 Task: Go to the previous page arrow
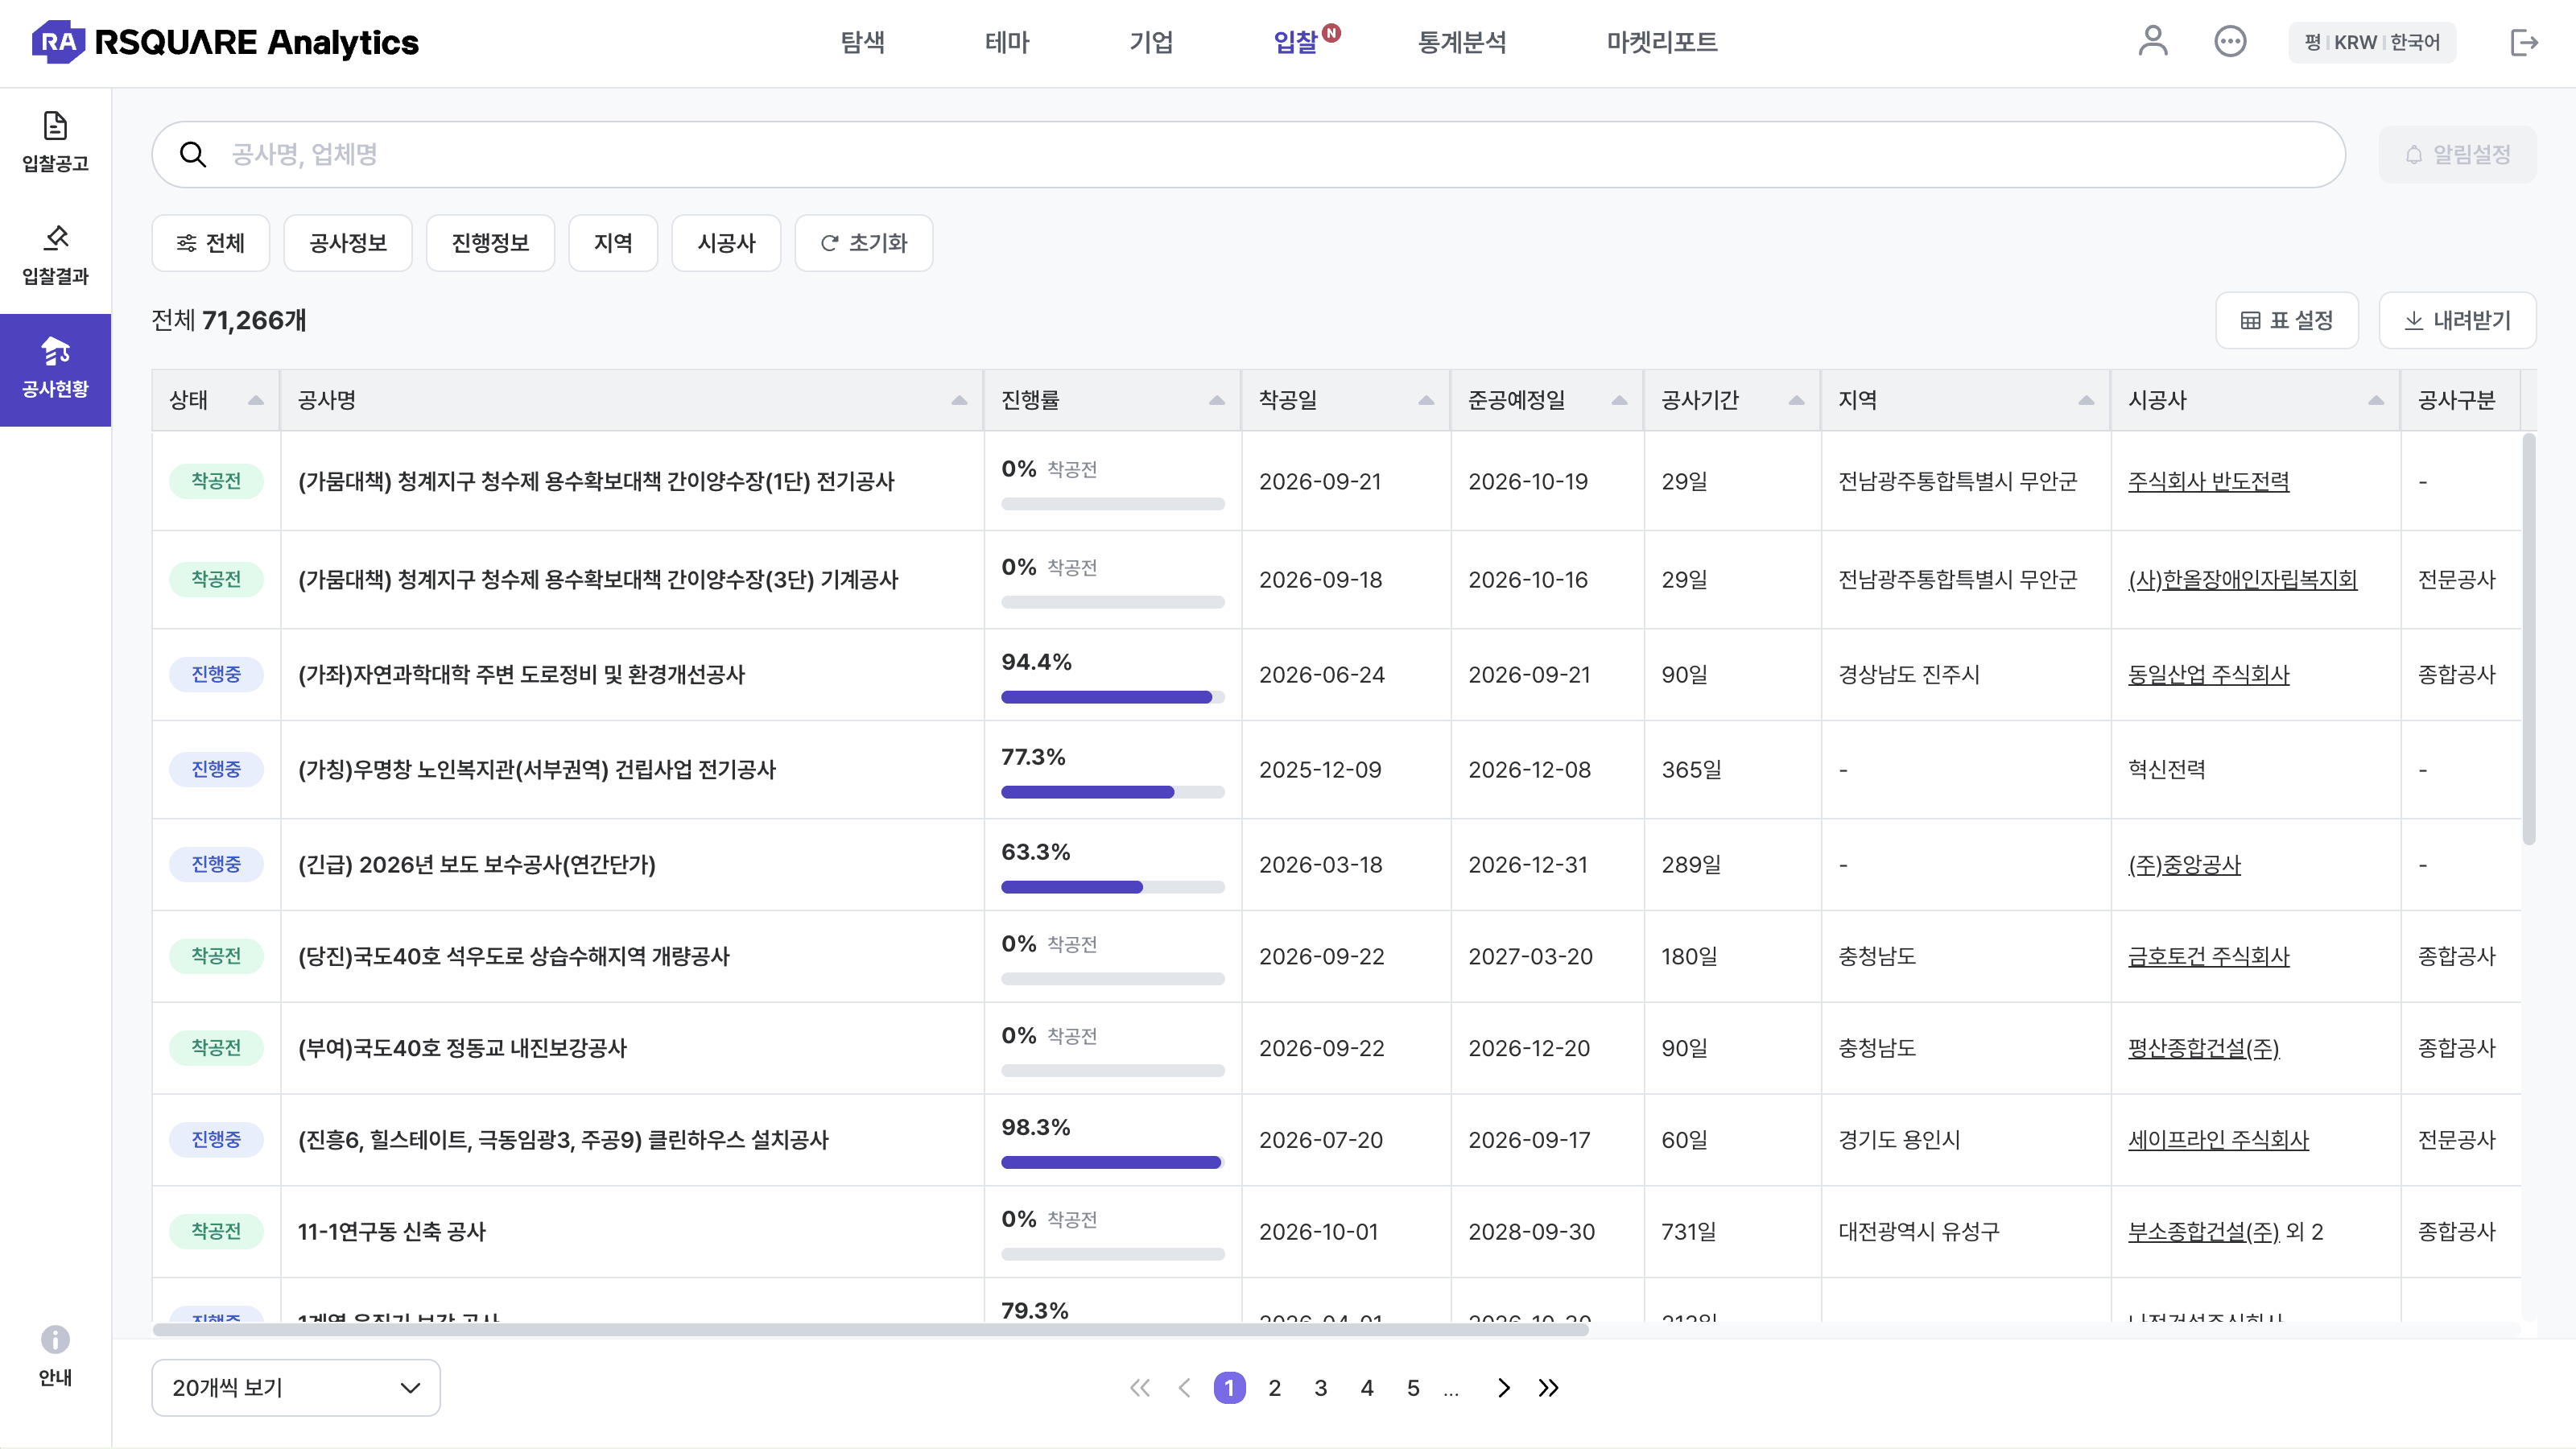1185,1388
